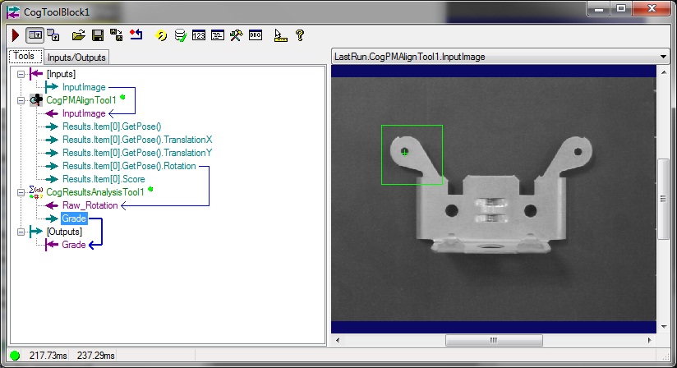Select Results.Item[0].GetPose() terminal
Image resolution: width=677 pixels, height=368 pixels.
[x=112, y=126]
